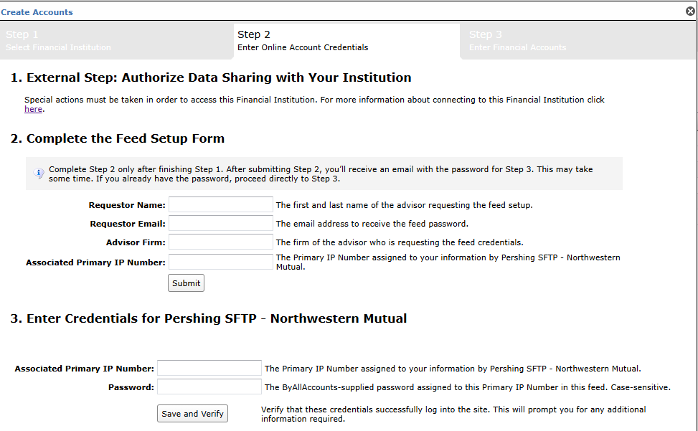Click text 'Verify that these credentials successfully log into'
The width and height of the screenshot is (698, 431).
point(453,414)
